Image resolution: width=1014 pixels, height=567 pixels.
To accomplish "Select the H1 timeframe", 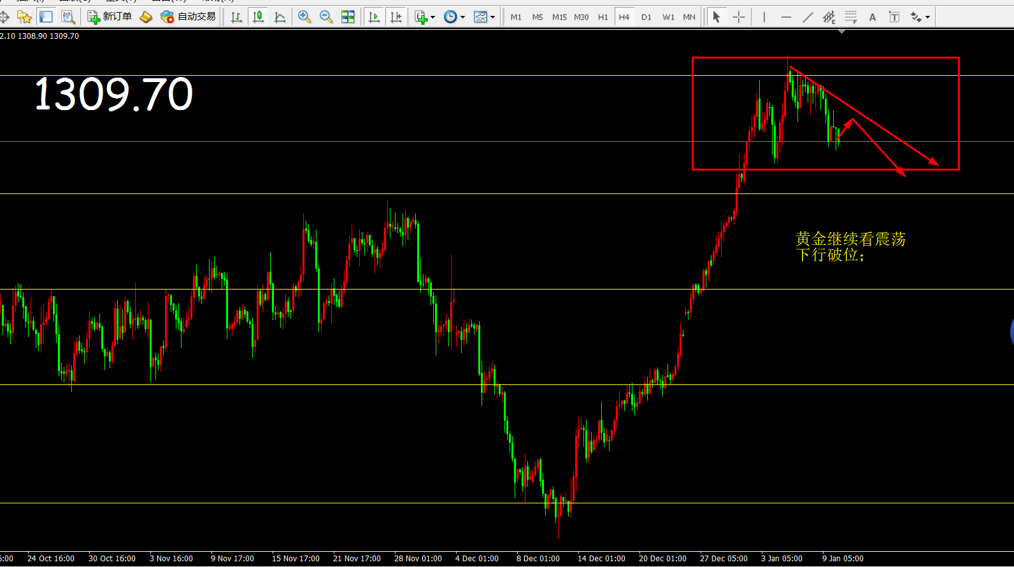I will (603, 17).
